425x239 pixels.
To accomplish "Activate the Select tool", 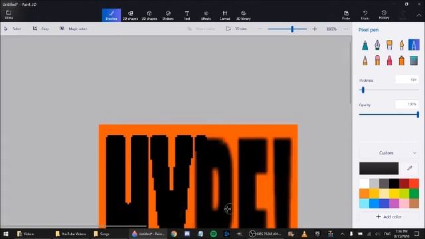I will tap(13, 29).
